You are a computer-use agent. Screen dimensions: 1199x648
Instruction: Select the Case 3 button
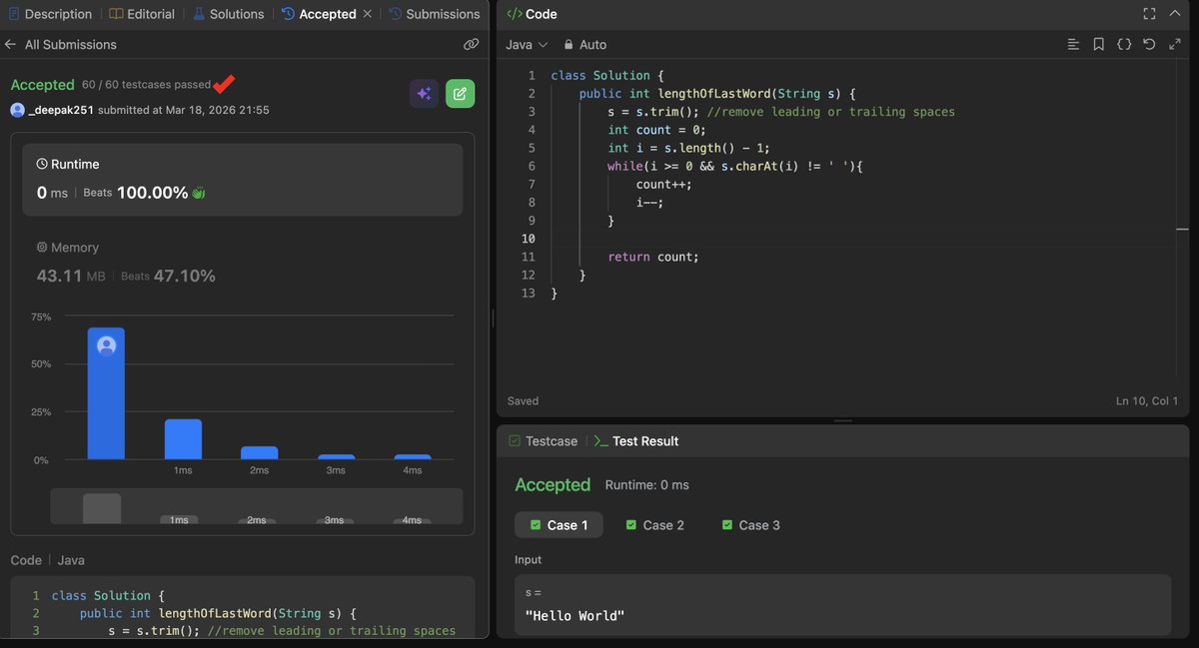tap(750, 525)
